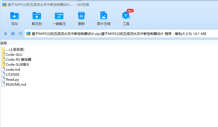Select the Code-ALU folder icon
This screenshot has width=218, height=127.
click(3, 54)
